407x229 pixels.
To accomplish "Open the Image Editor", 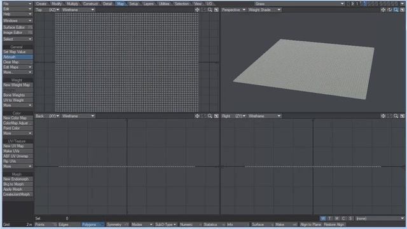I will point(18,32).
